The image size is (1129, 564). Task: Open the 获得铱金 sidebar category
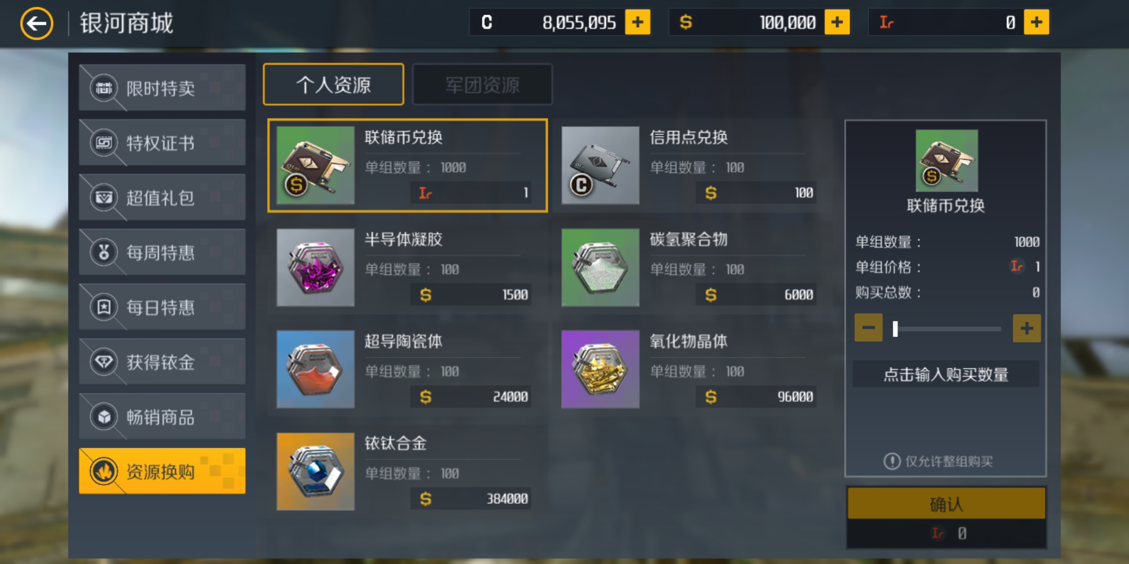click(162, 362)
